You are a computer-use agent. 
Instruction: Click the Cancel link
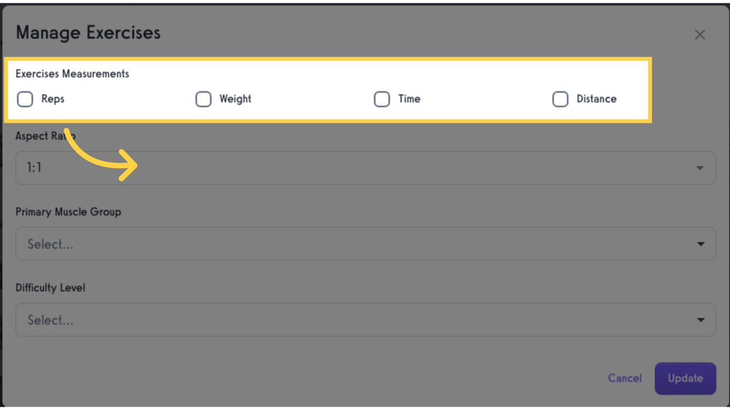625,378
